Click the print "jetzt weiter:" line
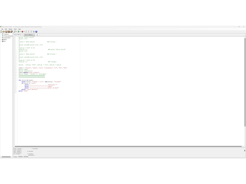 tap(30, 89)
